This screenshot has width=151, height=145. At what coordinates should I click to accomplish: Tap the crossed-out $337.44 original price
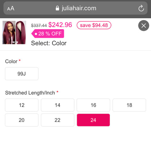click(x=39, y=25)
